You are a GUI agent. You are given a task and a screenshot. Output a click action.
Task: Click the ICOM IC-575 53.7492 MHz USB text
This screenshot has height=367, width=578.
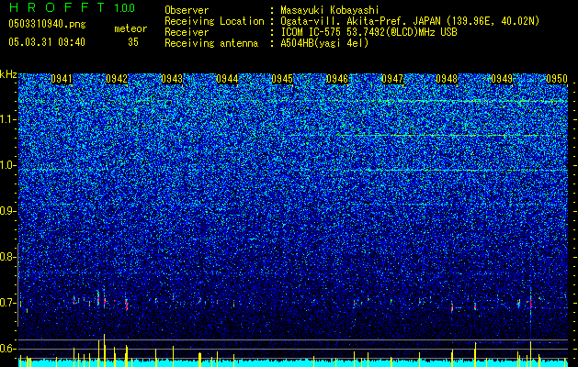(x=368, y=32)
